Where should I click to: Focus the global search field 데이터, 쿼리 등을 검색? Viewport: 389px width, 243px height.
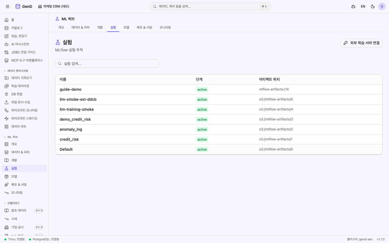210,6
